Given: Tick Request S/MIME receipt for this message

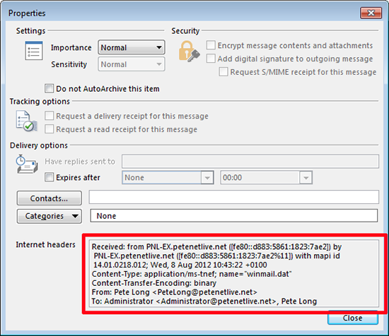Looking at the screenshot, I should click(x=223, y=72).
